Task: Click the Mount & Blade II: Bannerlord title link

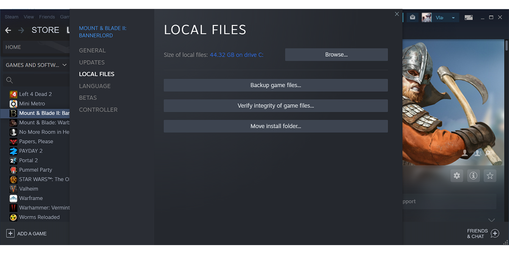Action: (x=103, y=32)
